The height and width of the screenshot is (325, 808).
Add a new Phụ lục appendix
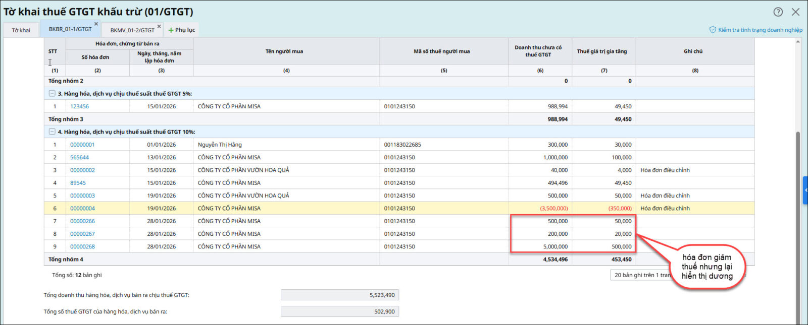point(181,30)
